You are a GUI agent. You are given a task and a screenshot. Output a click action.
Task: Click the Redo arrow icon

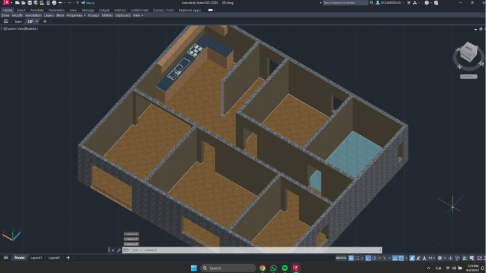tap(69, 3)
